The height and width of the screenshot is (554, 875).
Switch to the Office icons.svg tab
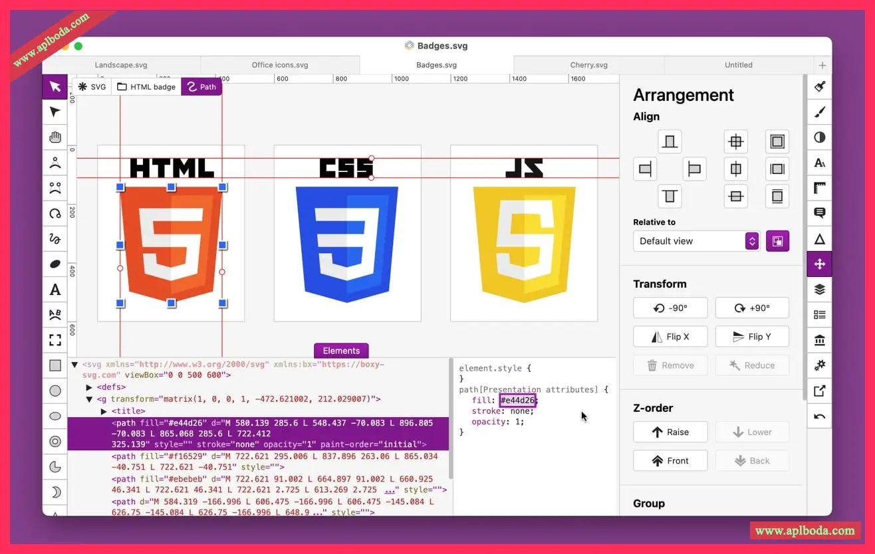[x=280, y=65]
